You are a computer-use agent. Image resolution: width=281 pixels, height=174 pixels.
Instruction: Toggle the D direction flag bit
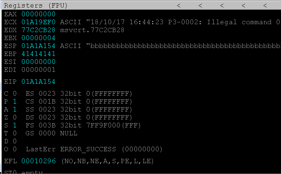click(x=15, y=141)
